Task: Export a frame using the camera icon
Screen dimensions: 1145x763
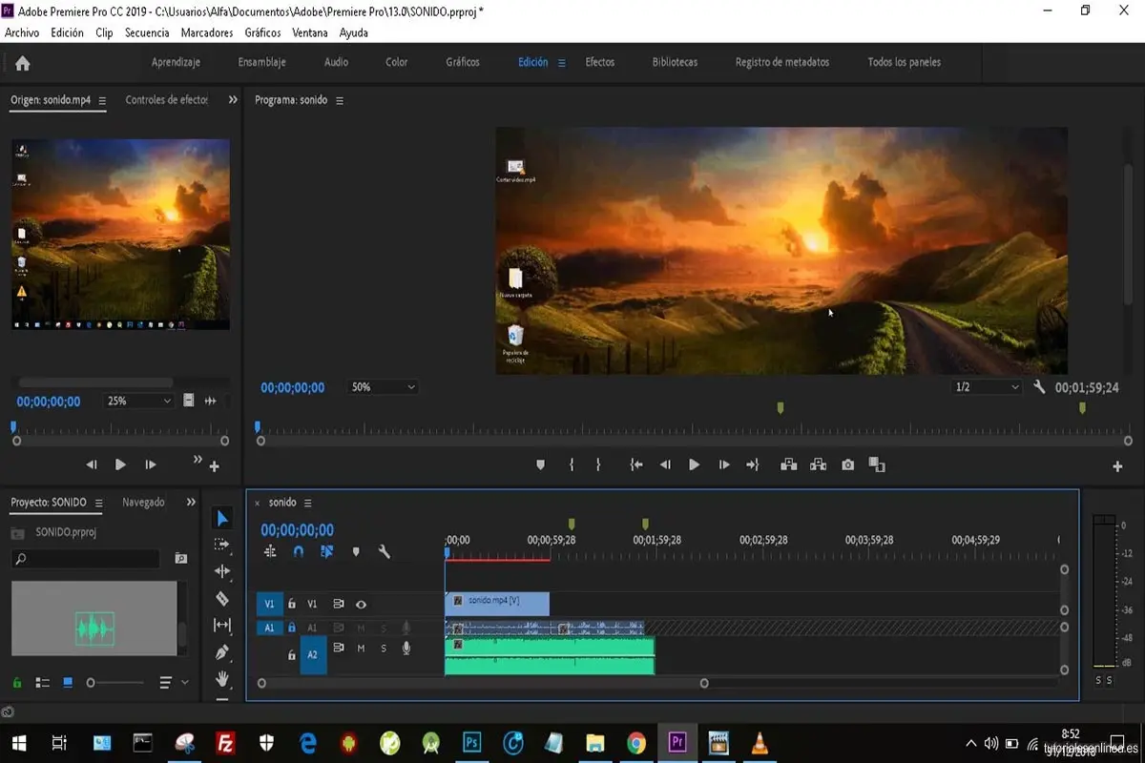Action: (847, 464)
